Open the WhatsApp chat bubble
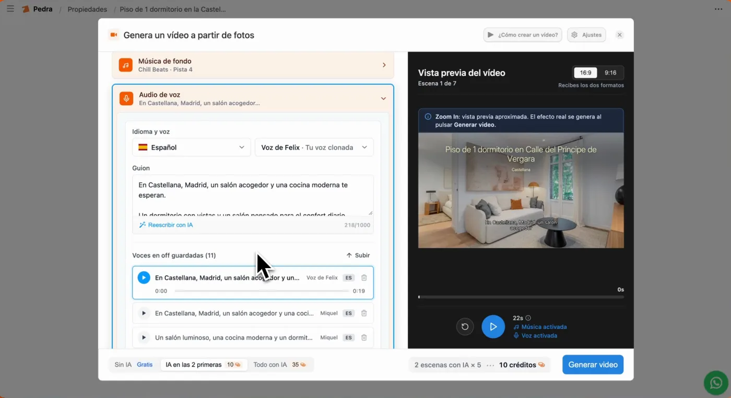731x398 pixels. pos(715,383)
